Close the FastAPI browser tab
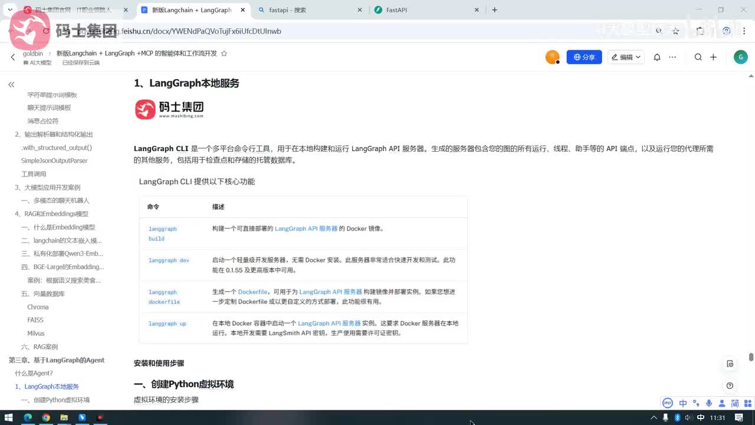Screen dimensions: 755x425 [477, 10]
